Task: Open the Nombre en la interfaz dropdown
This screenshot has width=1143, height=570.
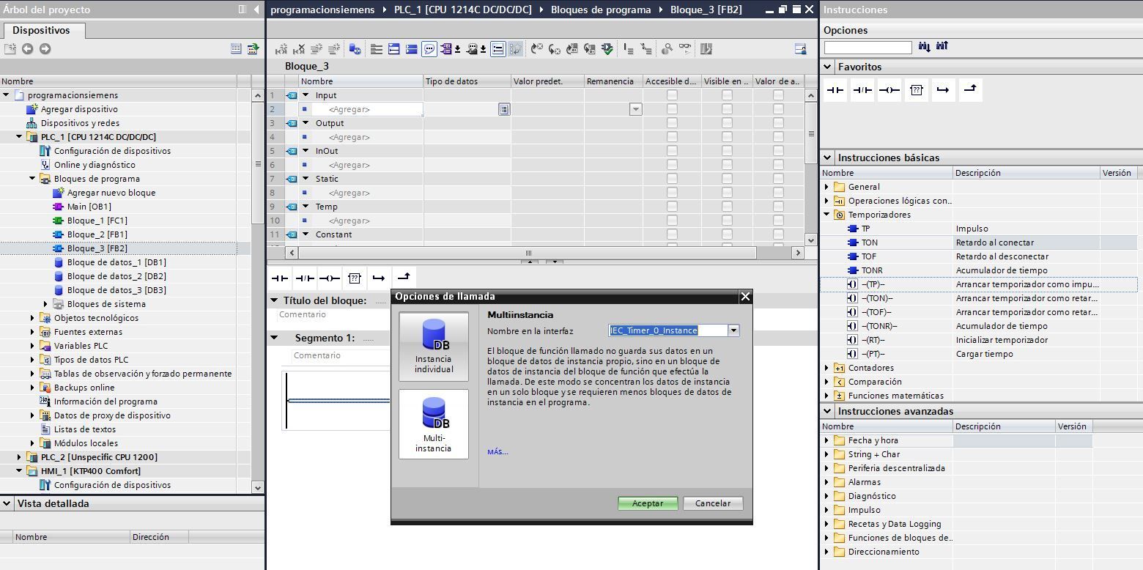Action: [x=733, y=330]
